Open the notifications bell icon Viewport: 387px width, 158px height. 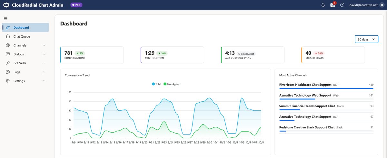coord(323,5)
